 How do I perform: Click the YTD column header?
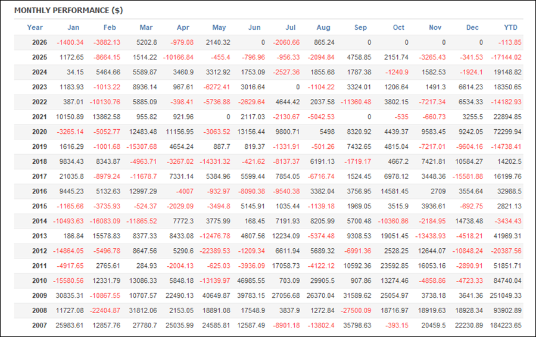511,27
